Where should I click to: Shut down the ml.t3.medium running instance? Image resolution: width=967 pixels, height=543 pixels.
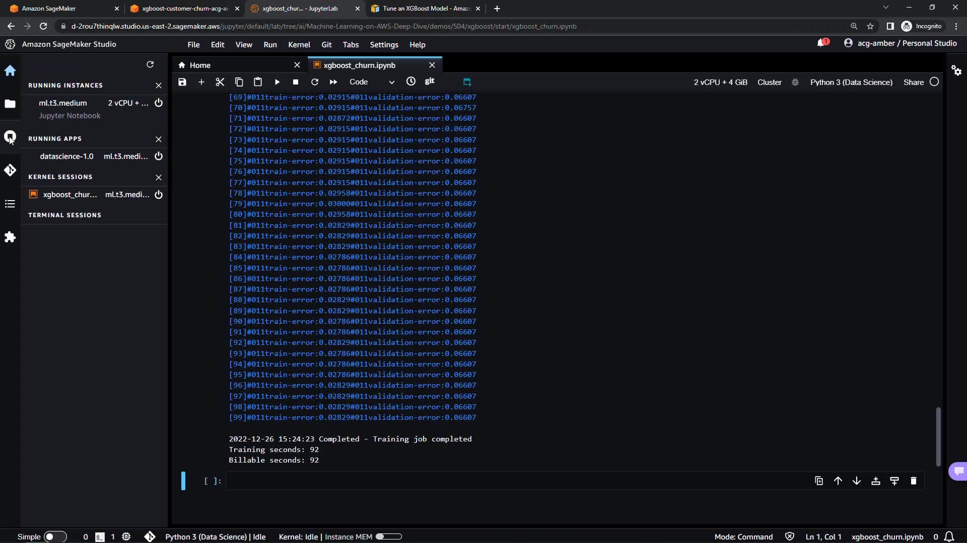(x=159, y=103)
